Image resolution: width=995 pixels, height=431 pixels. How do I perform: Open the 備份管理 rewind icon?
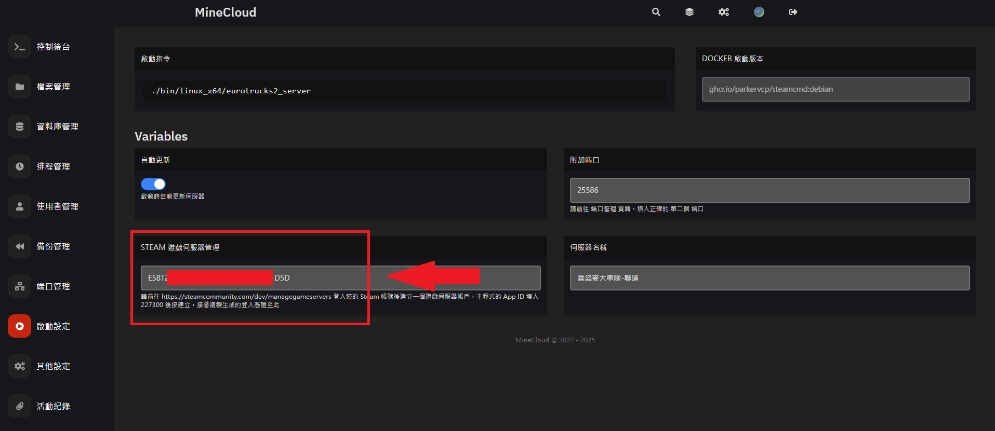pyautogui.click(x=20, y=246)
